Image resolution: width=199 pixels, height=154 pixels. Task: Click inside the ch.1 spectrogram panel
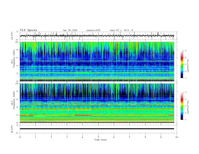tap(97, 61)
